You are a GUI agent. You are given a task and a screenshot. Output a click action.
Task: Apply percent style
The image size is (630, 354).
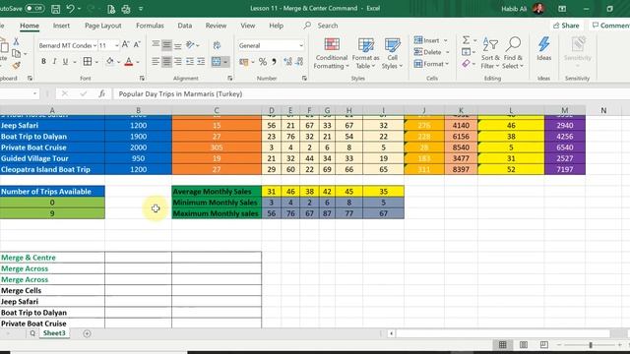[263, 61]
